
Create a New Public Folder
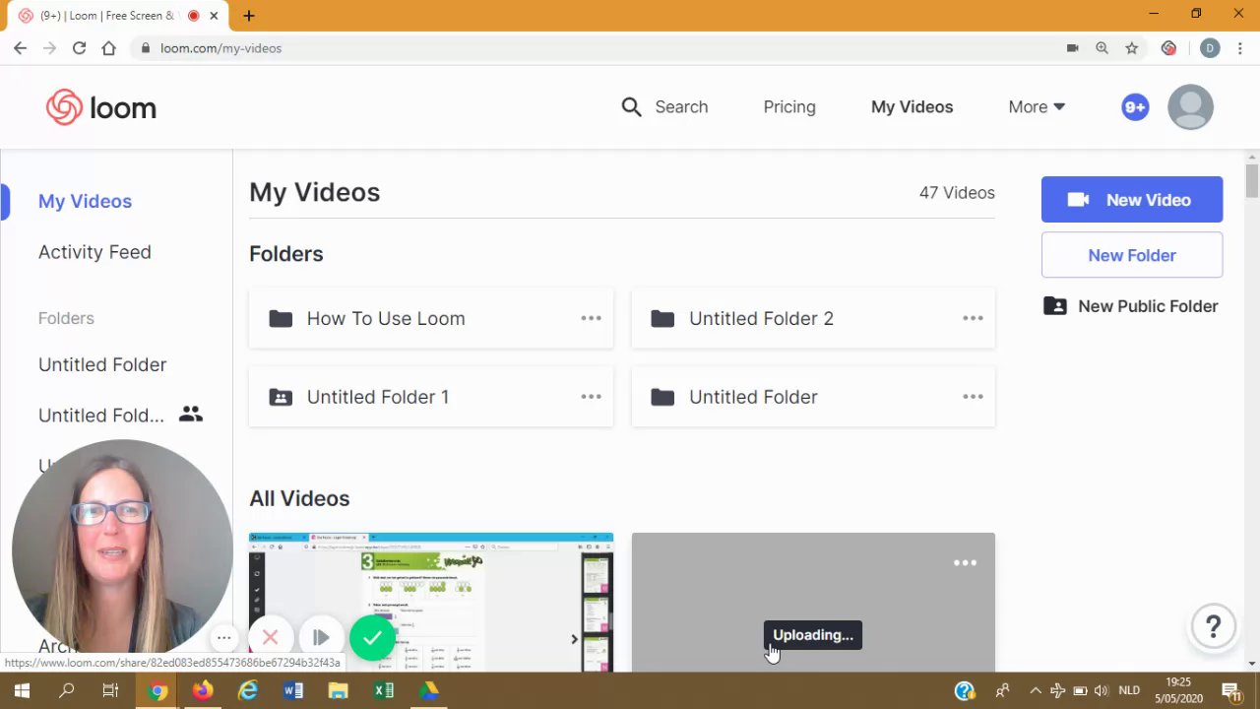tap(1132, 306)
